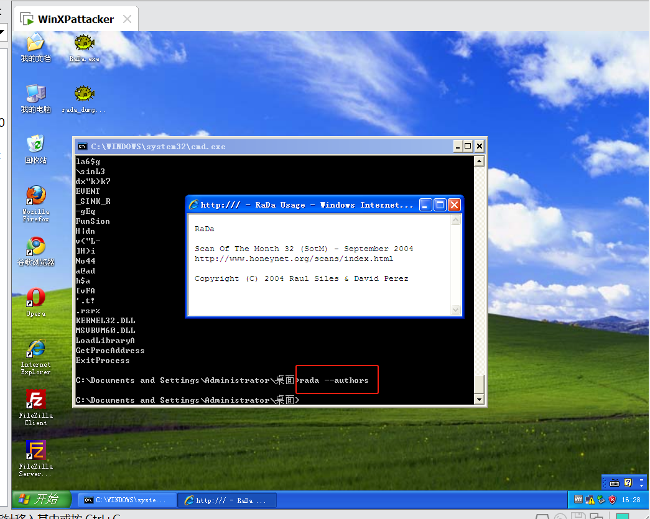Open the 我的文档 desktop folder icon
650x519 pixels.
pyautogui.click(x=35, y=48)
